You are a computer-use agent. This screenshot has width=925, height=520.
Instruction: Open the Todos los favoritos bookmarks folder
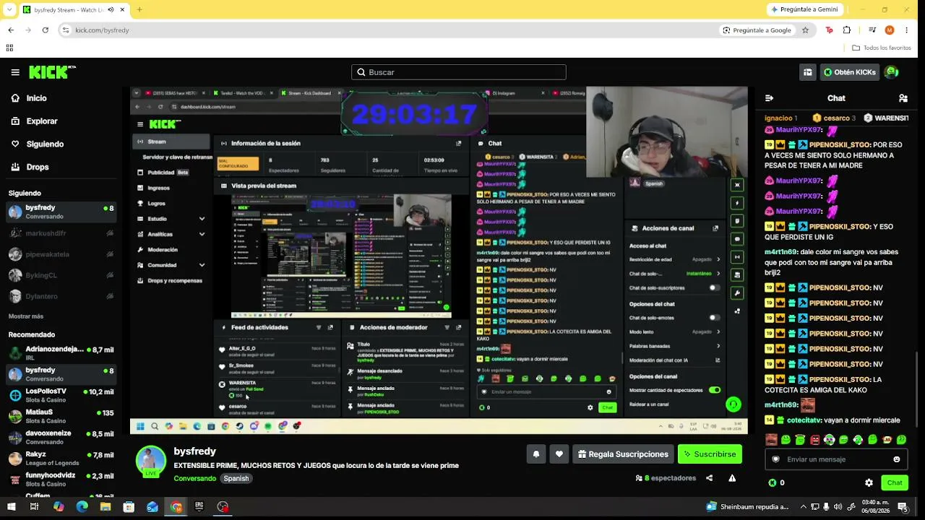point(882,48)
